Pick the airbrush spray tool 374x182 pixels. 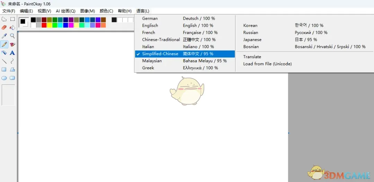pos(4,53)
